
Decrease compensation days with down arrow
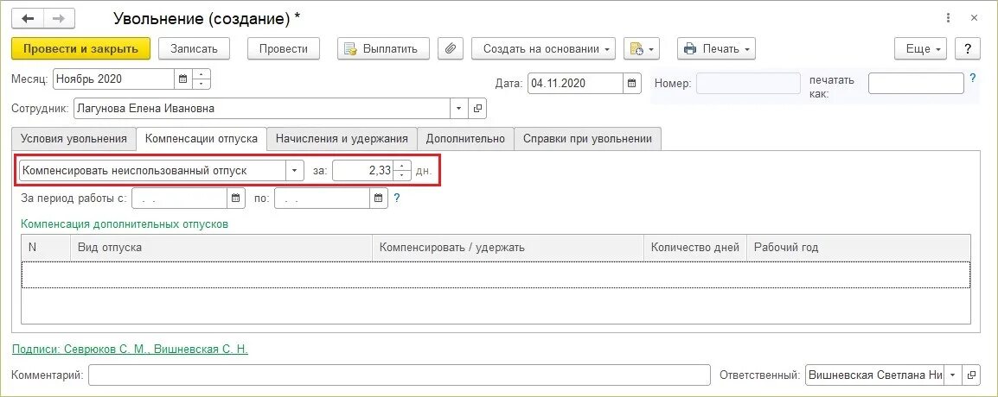pos(402,176)
